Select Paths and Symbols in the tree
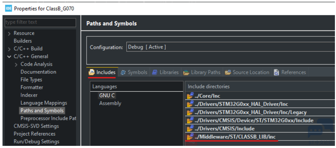 [42, 111]
